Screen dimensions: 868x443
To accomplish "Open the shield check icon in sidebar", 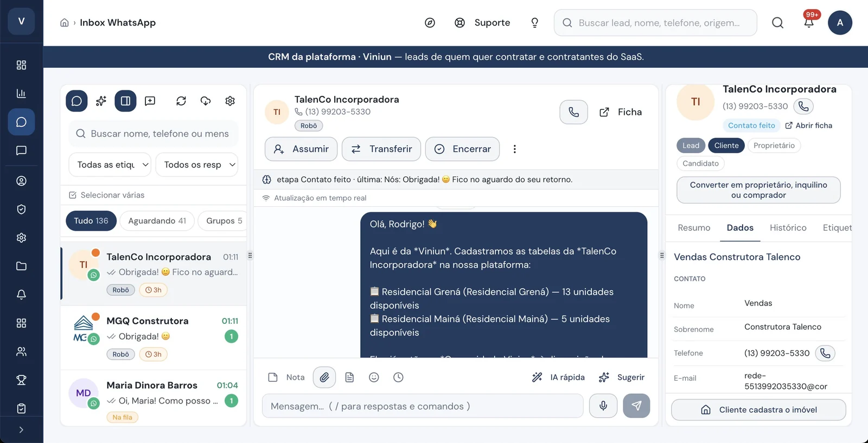I will pyautogui.click(x=21, y=209).
